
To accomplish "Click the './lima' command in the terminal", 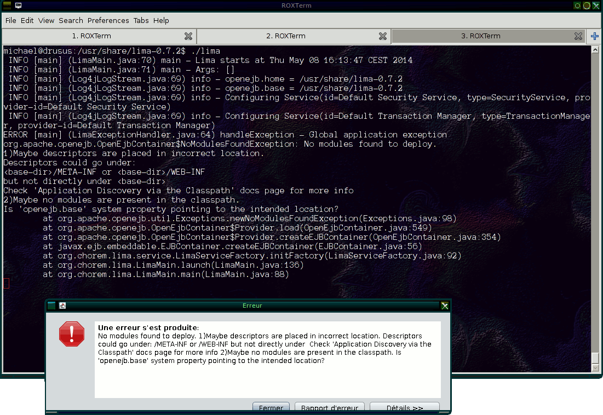I will (205, 51).
